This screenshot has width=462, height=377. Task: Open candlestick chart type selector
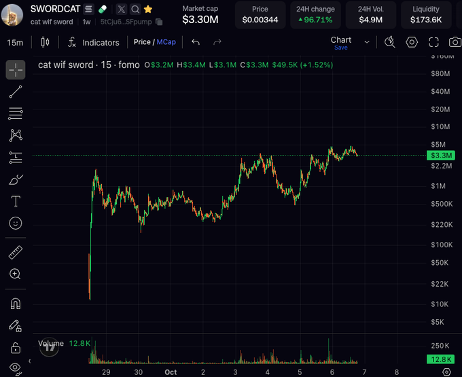click(x=45, y=42)
